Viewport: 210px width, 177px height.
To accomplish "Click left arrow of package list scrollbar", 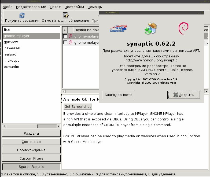I will 64,91.
